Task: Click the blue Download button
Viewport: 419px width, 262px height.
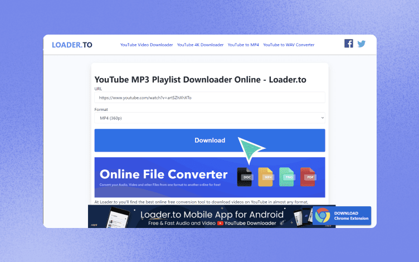Action: 209,140
